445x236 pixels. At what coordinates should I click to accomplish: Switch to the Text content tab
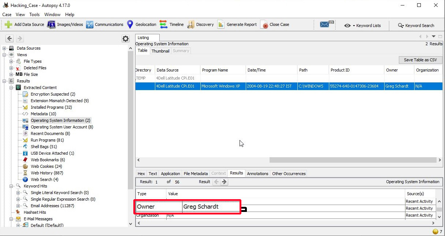coord(153,174)
